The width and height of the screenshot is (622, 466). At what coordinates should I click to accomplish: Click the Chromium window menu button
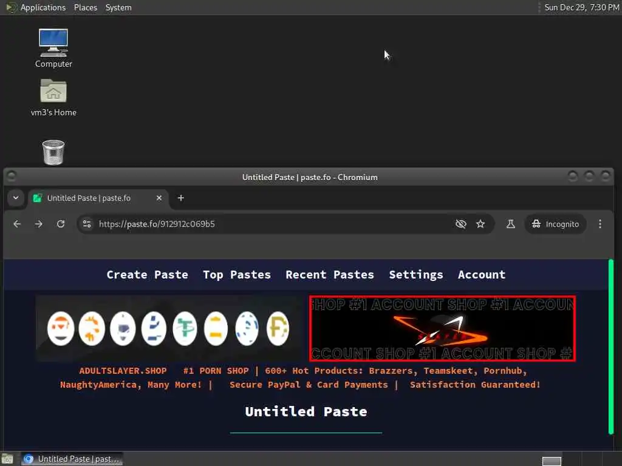point(11,177)
